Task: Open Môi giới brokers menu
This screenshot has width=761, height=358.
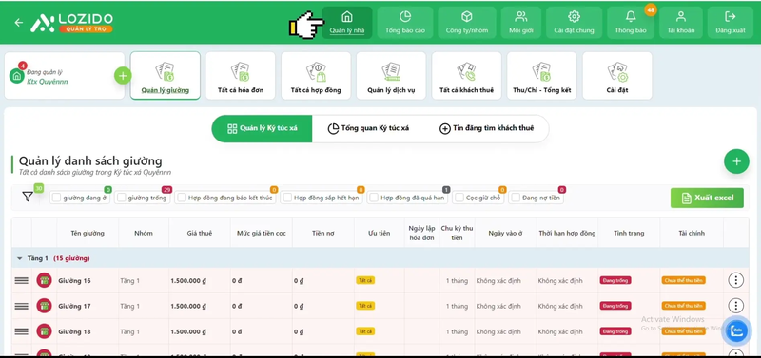Action: 521,23
